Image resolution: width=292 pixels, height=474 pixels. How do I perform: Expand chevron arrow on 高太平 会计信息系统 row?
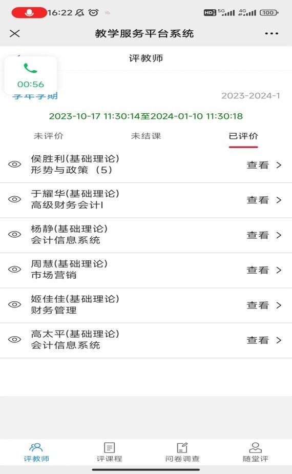[279, 340]
